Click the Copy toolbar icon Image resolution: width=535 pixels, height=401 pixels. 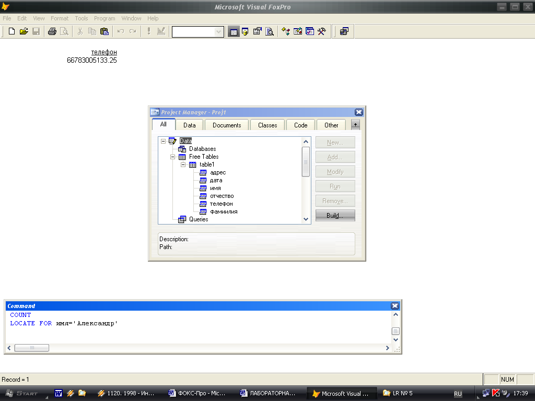pyautogui.click(x=92, y=31)
